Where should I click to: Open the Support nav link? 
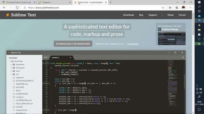point(153,15)
